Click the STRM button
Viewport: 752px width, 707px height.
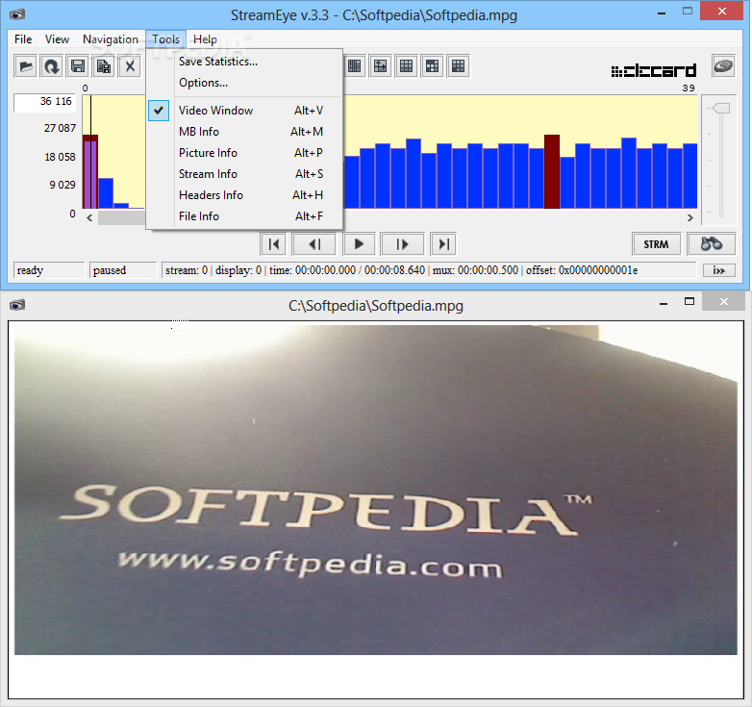click(656, 244)
